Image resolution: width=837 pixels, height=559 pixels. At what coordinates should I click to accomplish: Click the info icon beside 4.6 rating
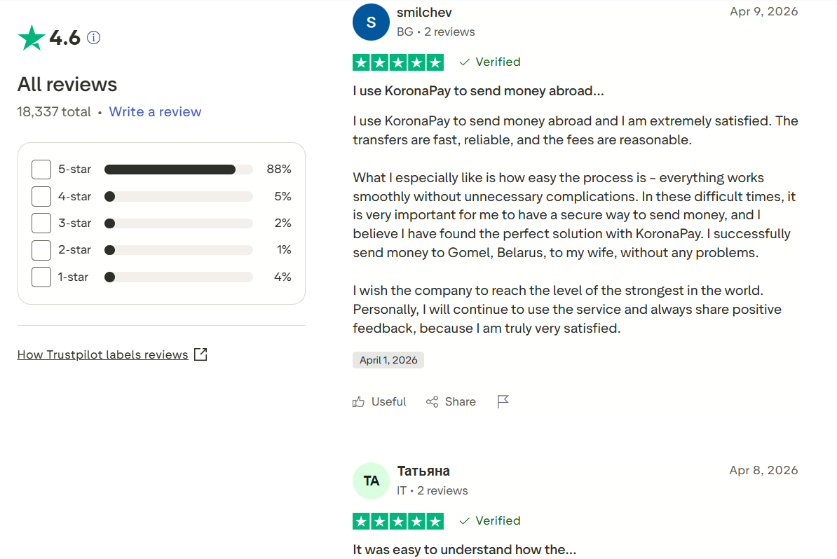93,38
